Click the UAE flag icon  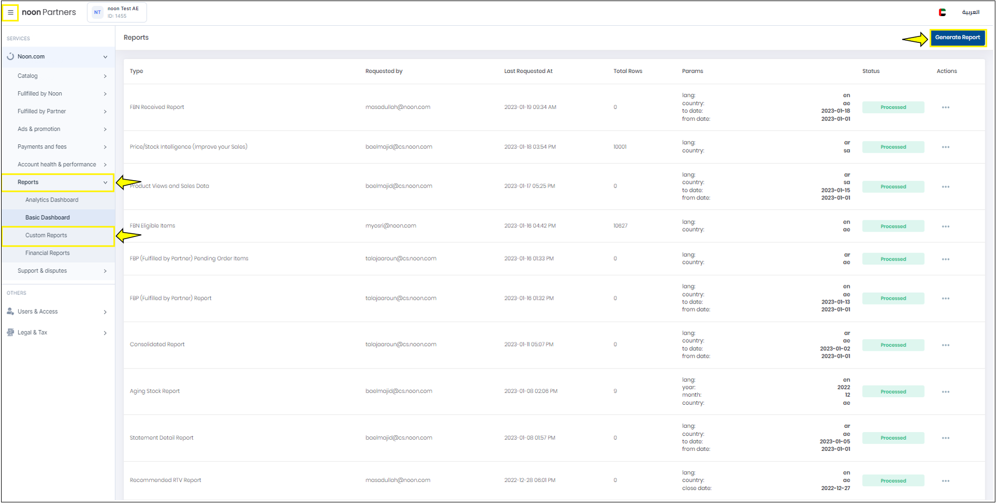tap(942, 12)
